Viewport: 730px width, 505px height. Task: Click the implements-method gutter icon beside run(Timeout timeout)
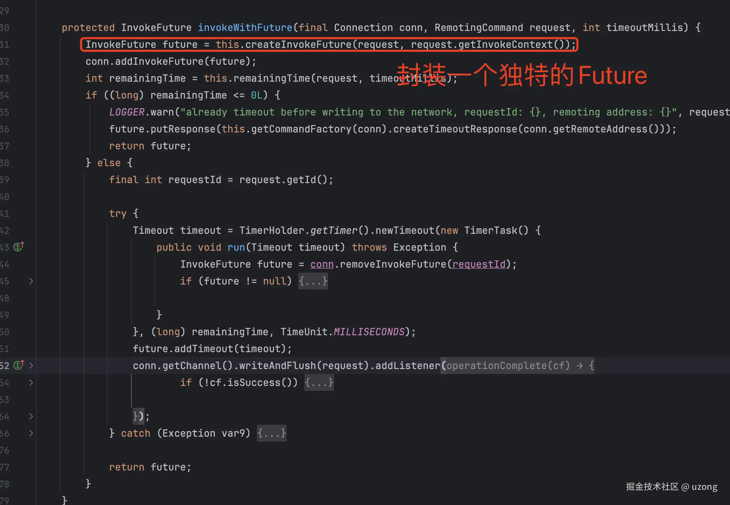pyautogui.click(x=19, y=247)
